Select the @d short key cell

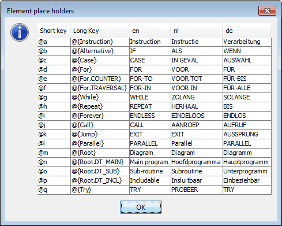[54, 69]
